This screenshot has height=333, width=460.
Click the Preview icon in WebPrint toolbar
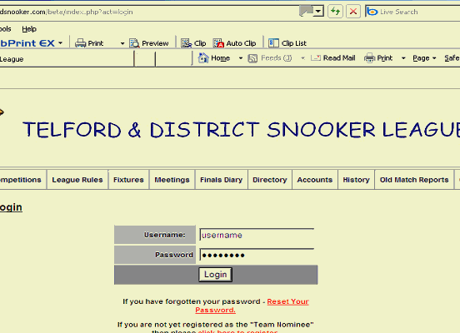[x=134, y=43]
